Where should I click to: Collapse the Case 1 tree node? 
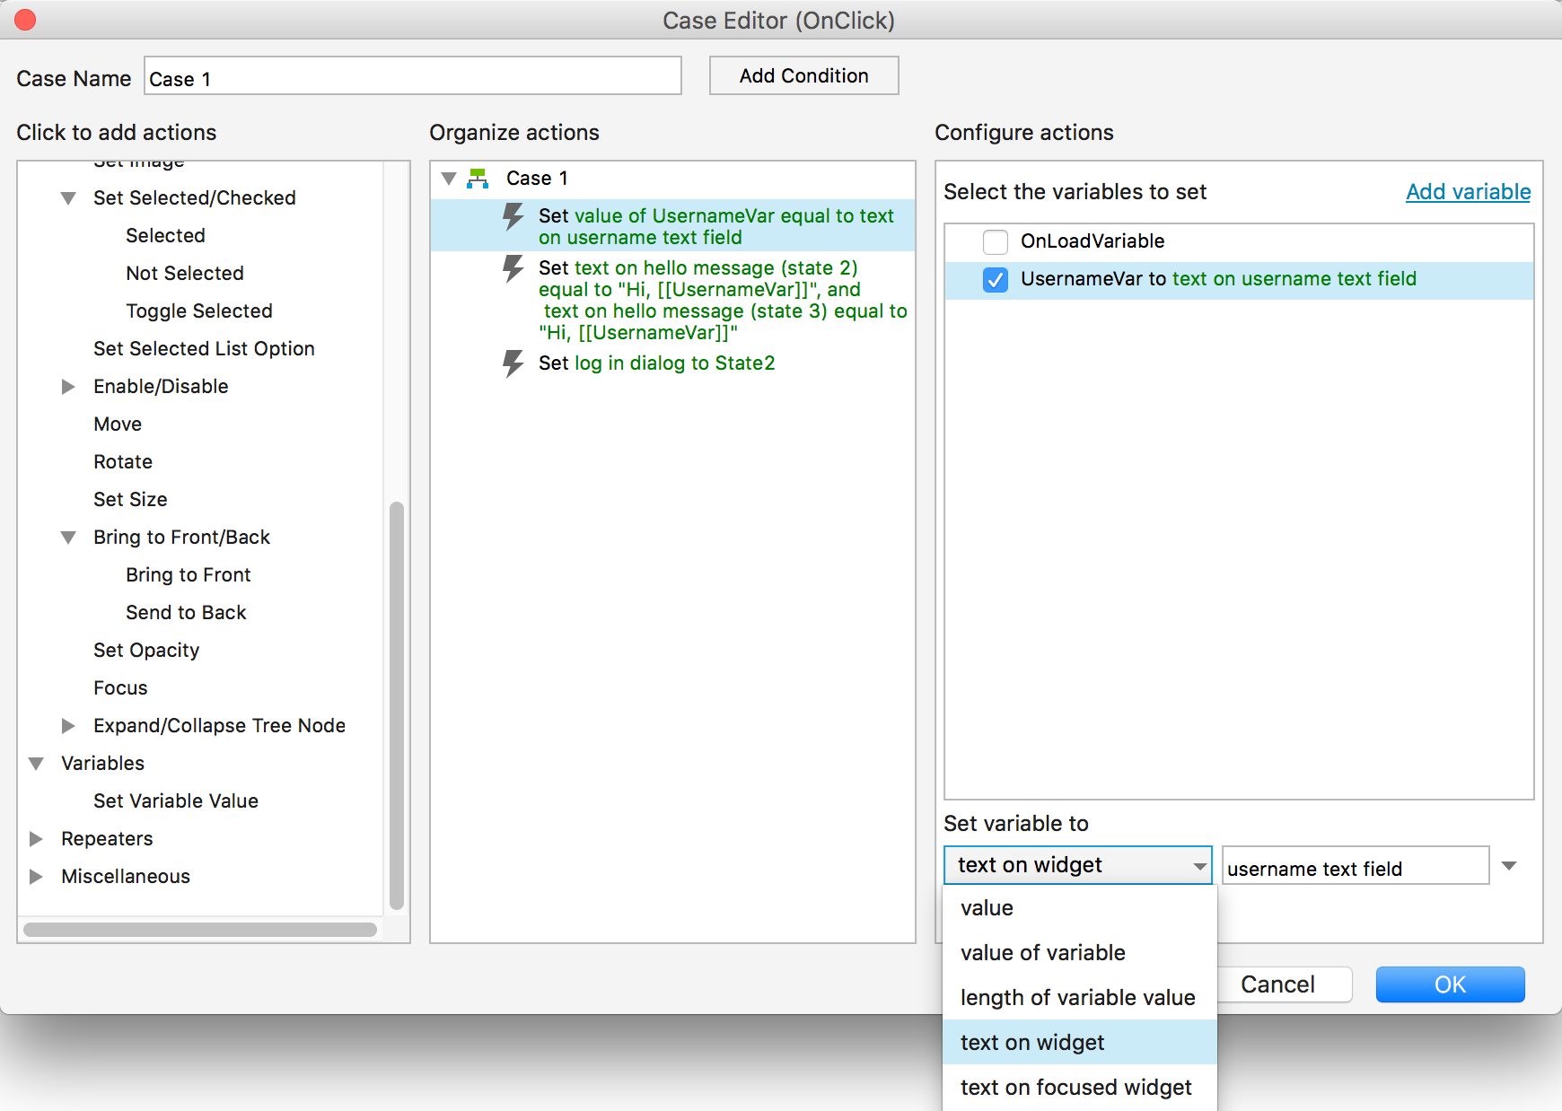coord(449,179)
